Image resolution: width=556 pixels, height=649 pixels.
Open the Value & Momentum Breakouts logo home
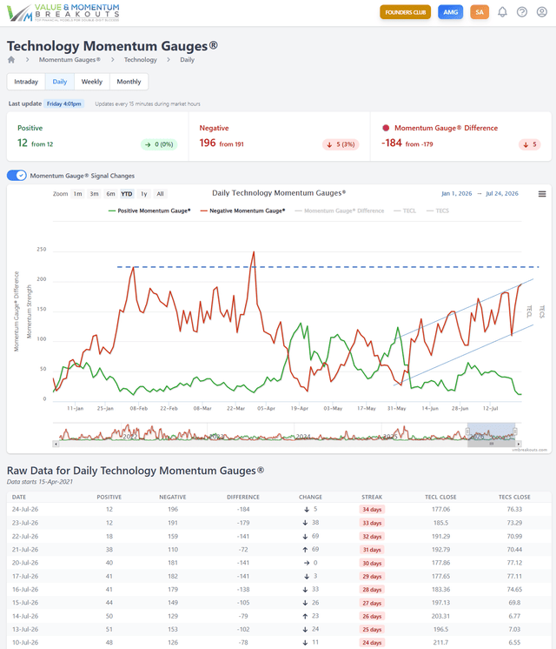pyautogui.click(x=63, y=13)
